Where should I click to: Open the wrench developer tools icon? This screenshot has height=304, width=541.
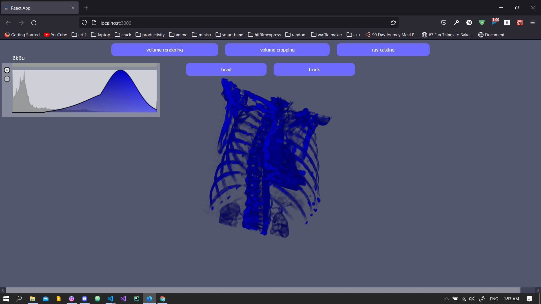[x=456, y=23]
